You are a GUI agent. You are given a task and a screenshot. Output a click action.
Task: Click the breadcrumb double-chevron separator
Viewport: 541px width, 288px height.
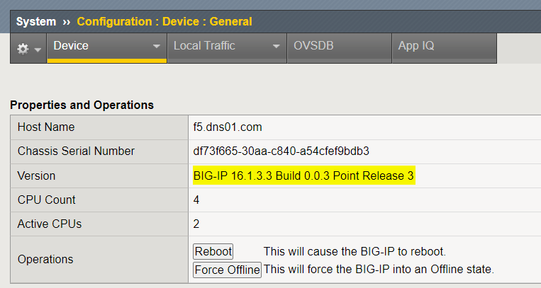[x=67, y=21]
